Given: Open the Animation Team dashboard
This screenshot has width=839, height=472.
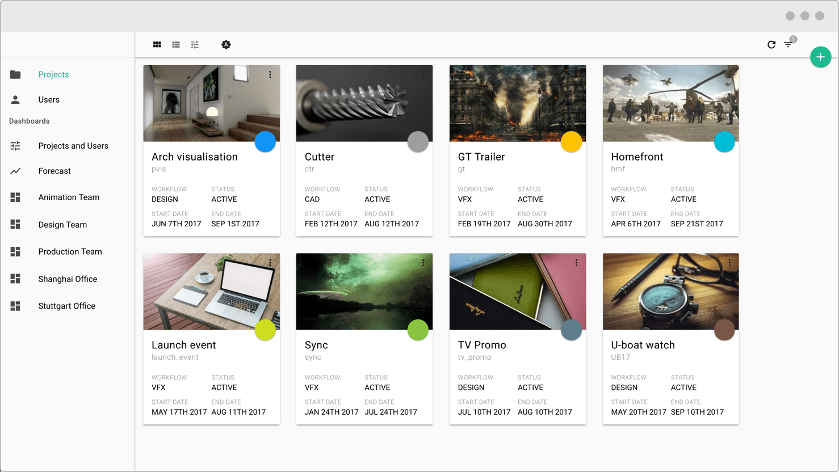Looking at the screenshot, I should click(69, 197).
